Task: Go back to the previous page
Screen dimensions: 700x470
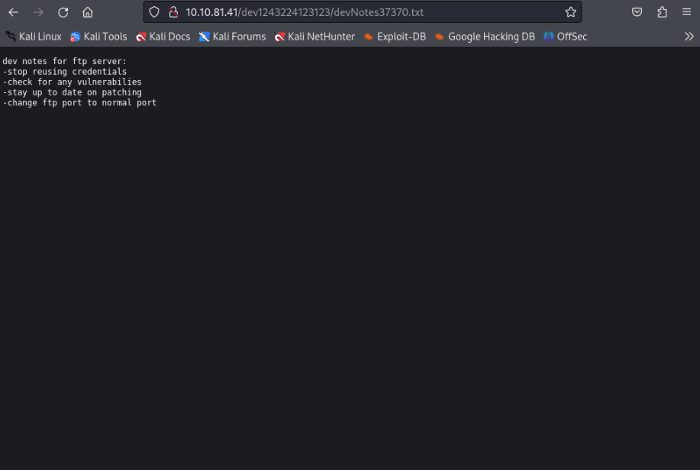Action: 14,12
